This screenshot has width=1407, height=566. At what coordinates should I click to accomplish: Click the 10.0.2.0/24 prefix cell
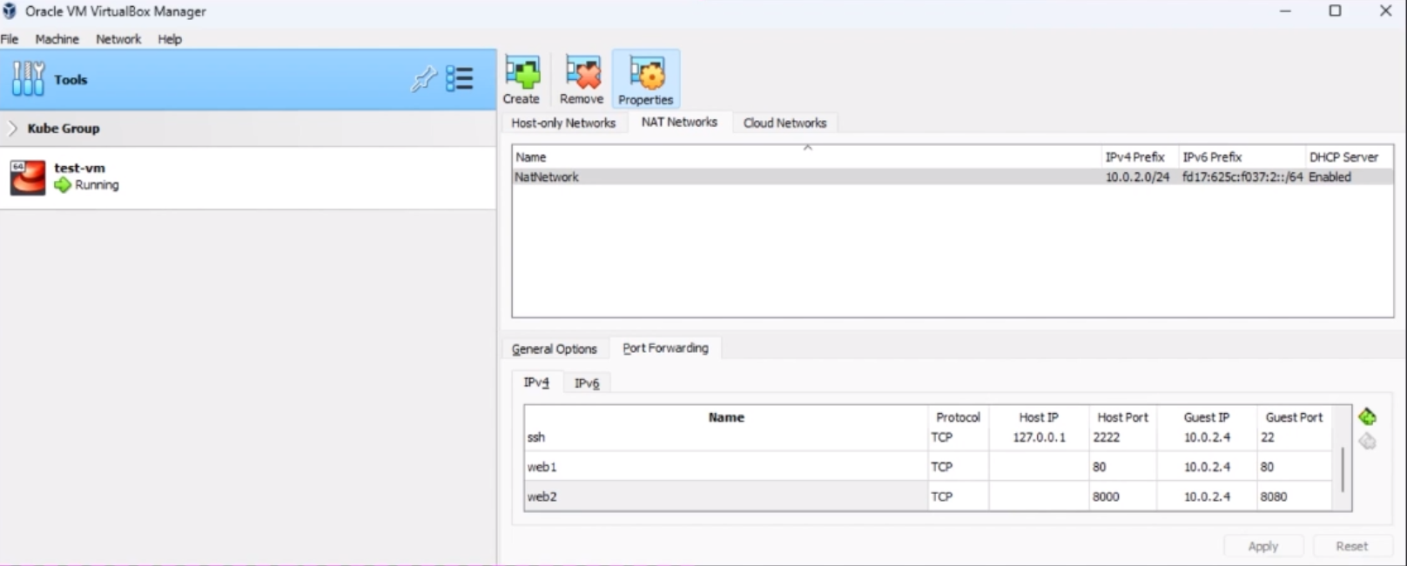[1138, 176]
